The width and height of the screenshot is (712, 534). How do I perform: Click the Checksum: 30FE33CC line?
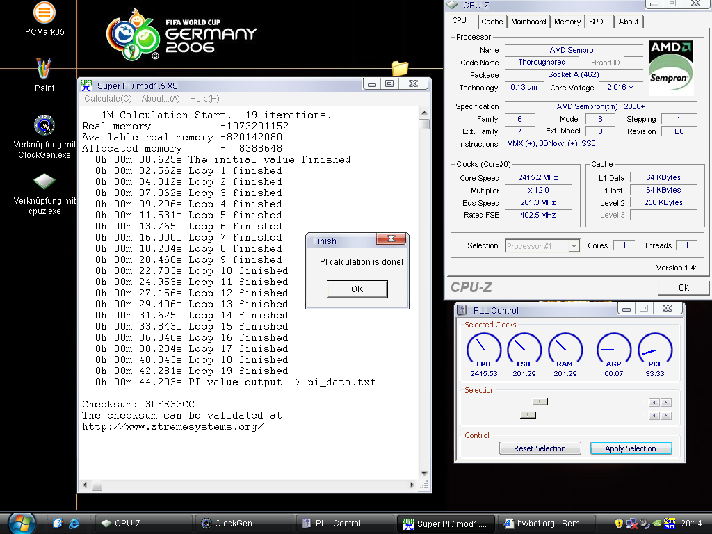click(138, 404)
